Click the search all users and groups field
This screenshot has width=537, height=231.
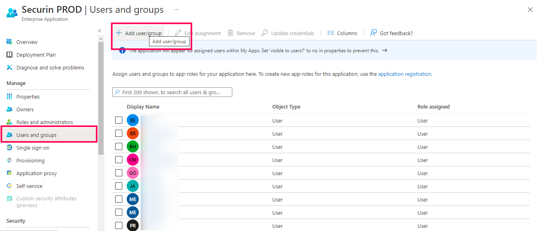click(172, 92)
